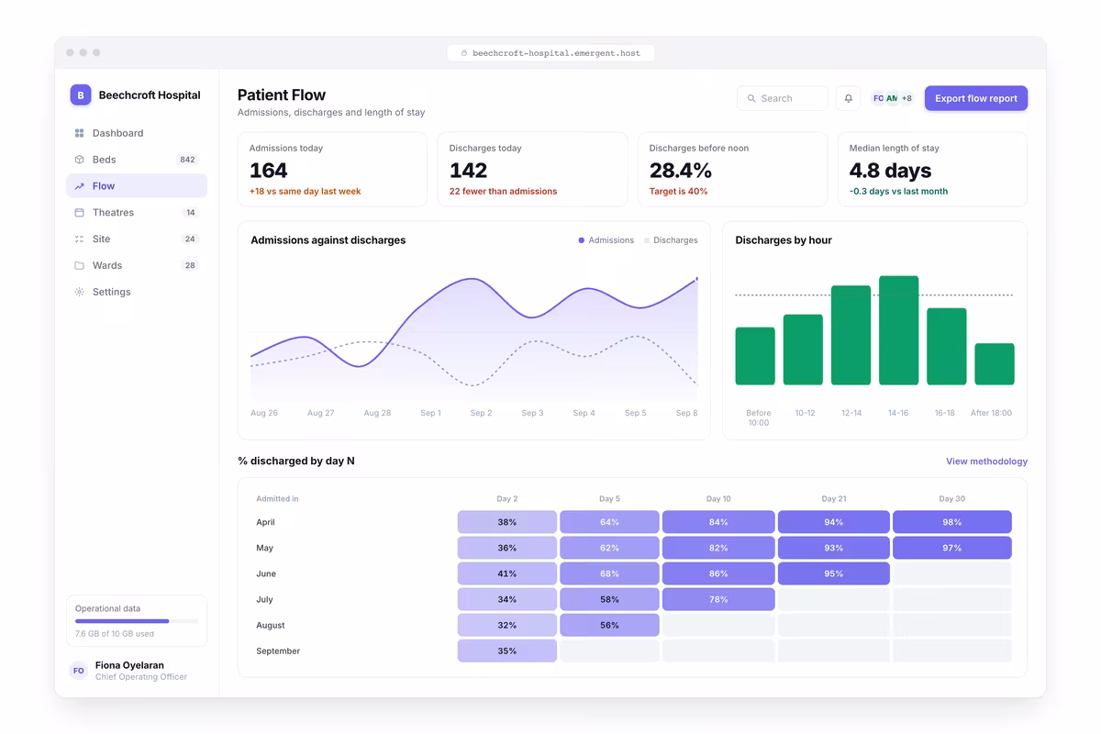
Task: Click the After 18:00 bar
Action: tap(995, 364)
